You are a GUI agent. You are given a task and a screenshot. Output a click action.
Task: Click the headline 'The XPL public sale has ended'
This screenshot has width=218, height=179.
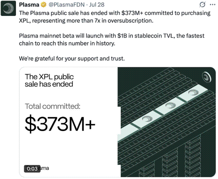pyautogui.click(x=49, y=80)
